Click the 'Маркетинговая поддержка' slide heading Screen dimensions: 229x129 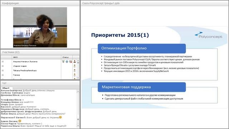(x=142, y=87)
